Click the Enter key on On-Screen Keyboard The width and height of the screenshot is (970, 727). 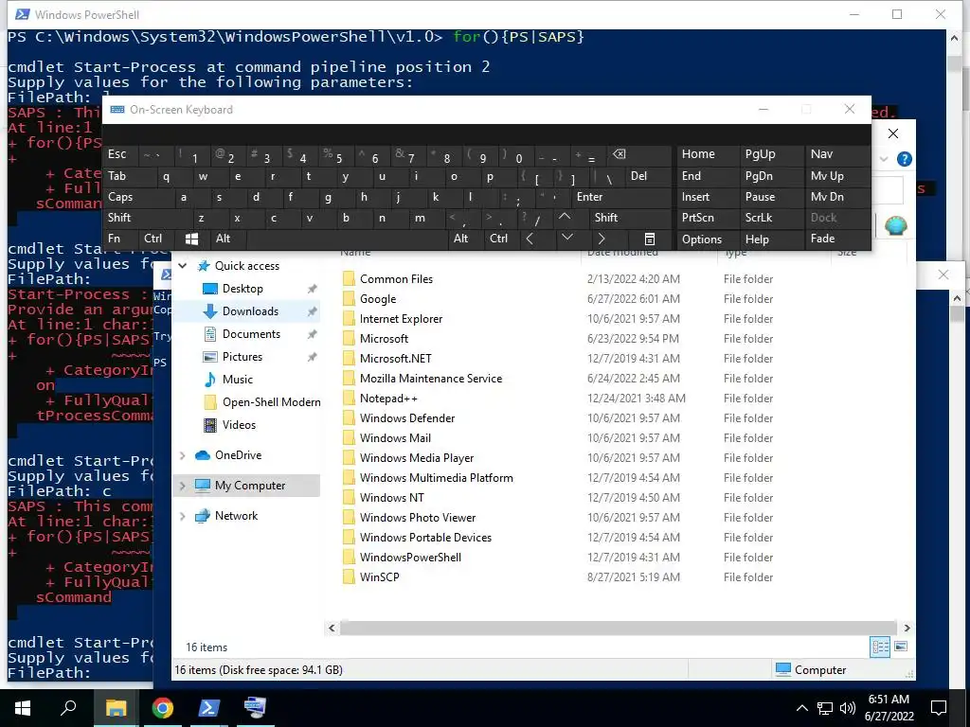click(x=621, y=197)
